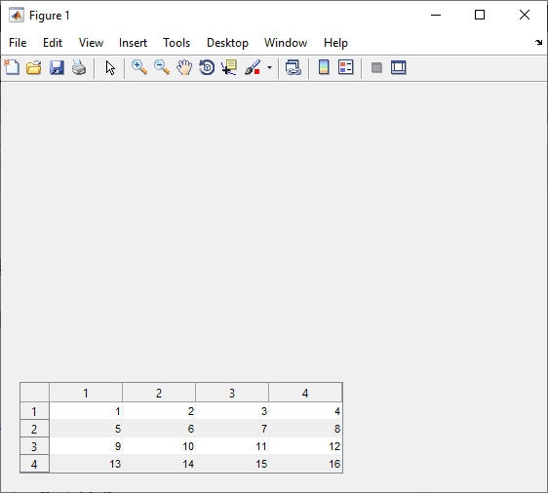This screenshot has width=548, height=493.
Task: Click the cell containing value 14
Action: click(159, 464)
